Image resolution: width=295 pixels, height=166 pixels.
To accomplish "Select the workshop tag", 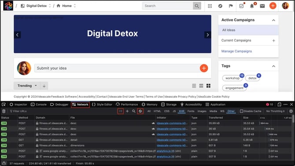I will (x=232, y=78).
